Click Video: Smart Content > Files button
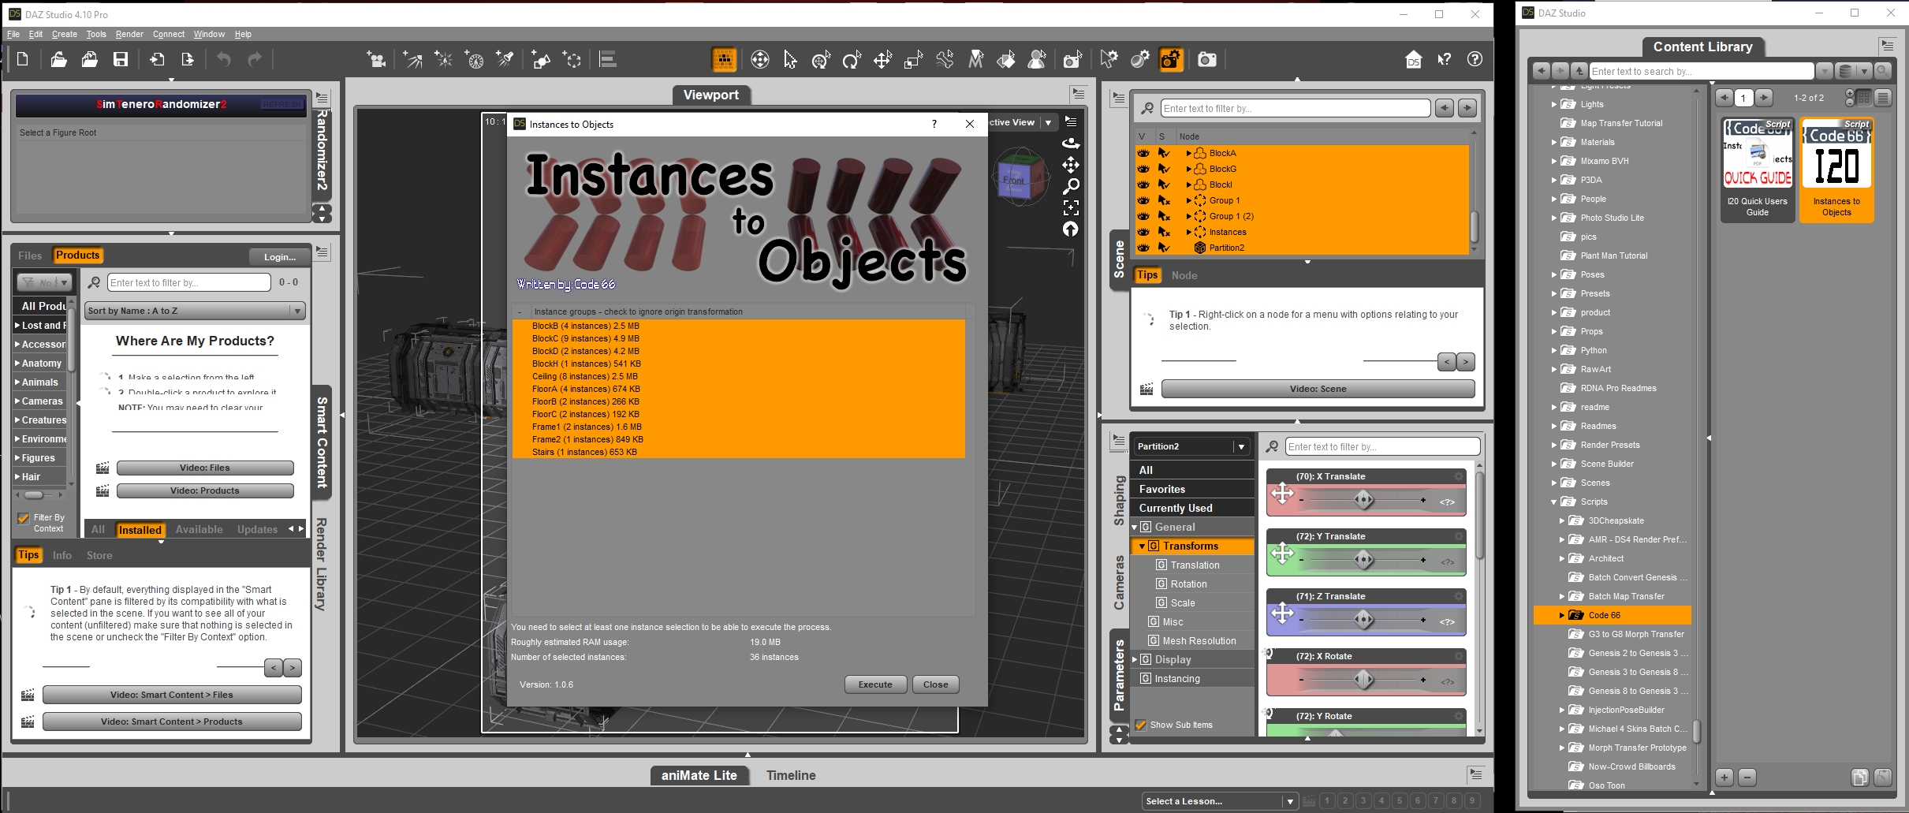The image size is (1909, 813). [172, 695]
